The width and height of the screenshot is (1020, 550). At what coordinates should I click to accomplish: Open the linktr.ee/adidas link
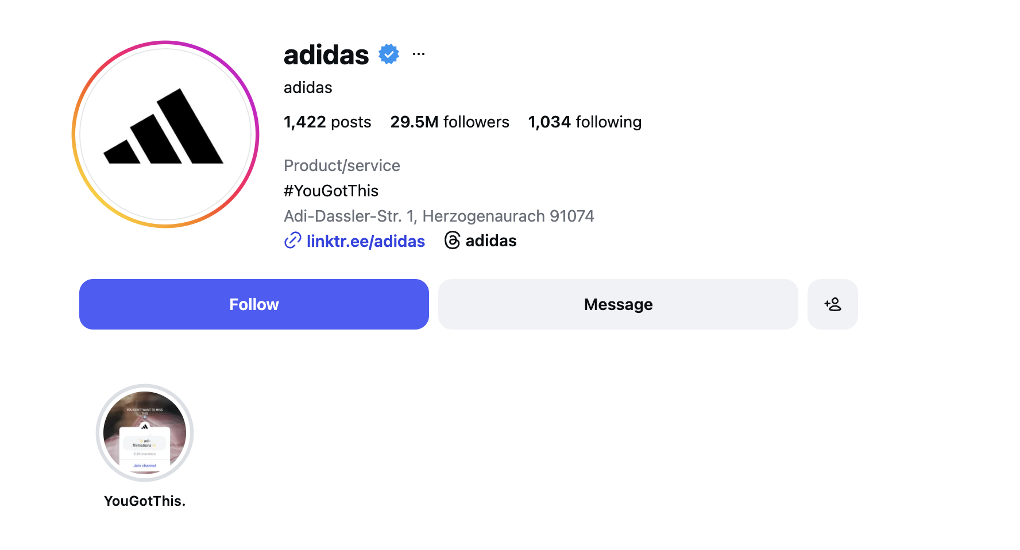click(366, 241)
